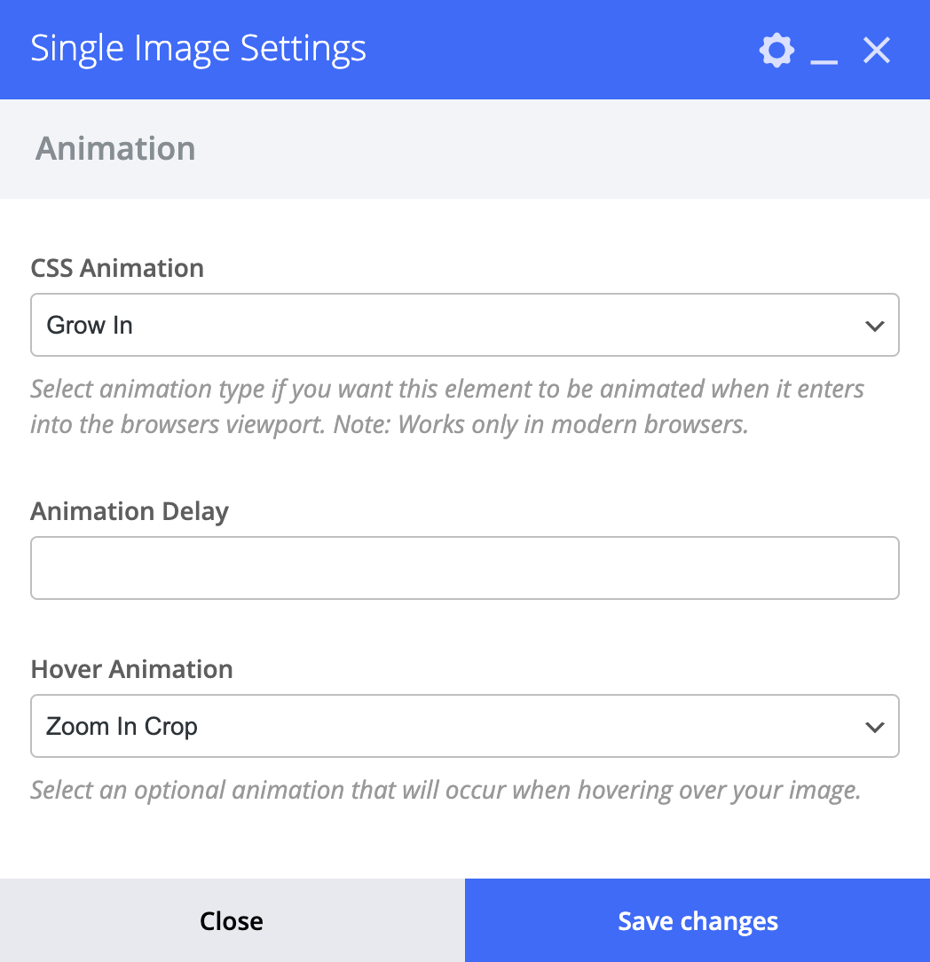The width and height of the screenshot is (930, 962).
Task: Click the Close button at the bottom
Action: [x=232, y=920]
